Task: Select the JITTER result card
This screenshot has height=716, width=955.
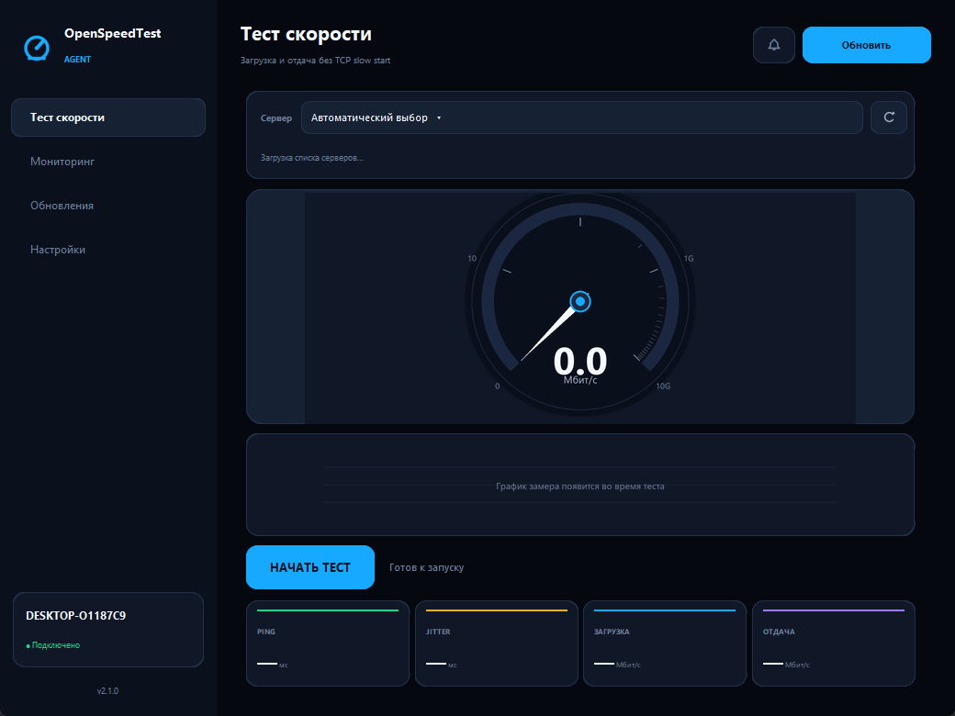Action: point(497,643)
